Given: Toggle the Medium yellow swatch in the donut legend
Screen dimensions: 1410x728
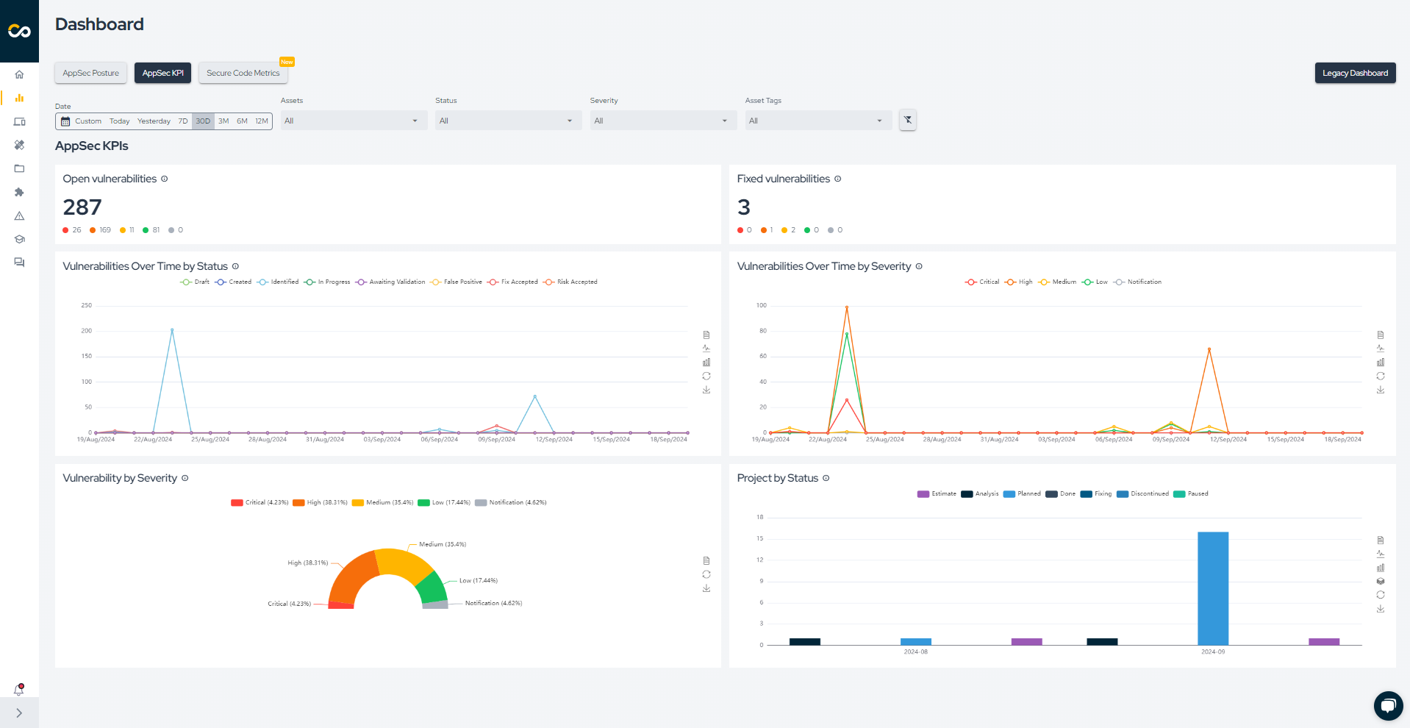Looking at the screenshot, I should 358,503.
